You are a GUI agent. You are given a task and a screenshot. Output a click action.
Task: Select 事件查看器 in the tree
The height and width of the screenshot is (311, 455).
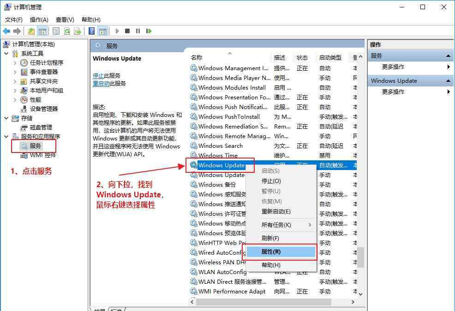point(44,72)
